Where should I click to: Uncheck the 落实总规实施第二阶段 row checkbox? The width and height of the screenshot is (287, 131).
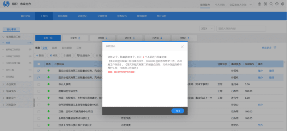[x=39, y=78]
